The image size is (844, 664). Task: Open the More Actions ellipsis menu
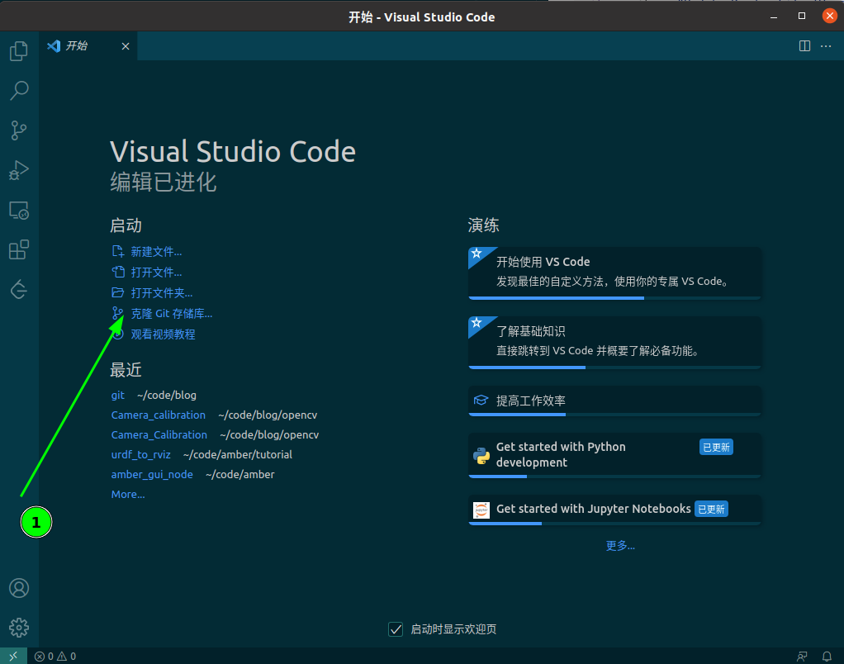pyautogui.click(x=826, y=46)
